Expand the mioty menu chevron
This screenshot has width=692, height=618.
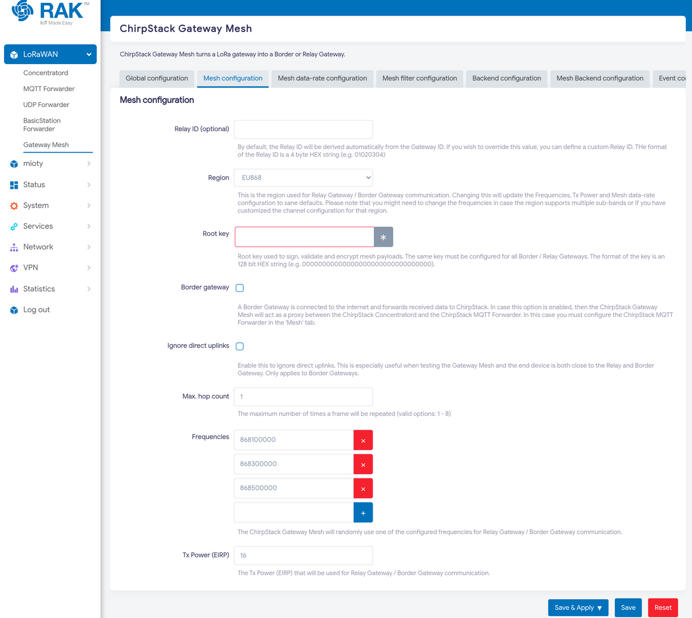click(x=89, y=164)
